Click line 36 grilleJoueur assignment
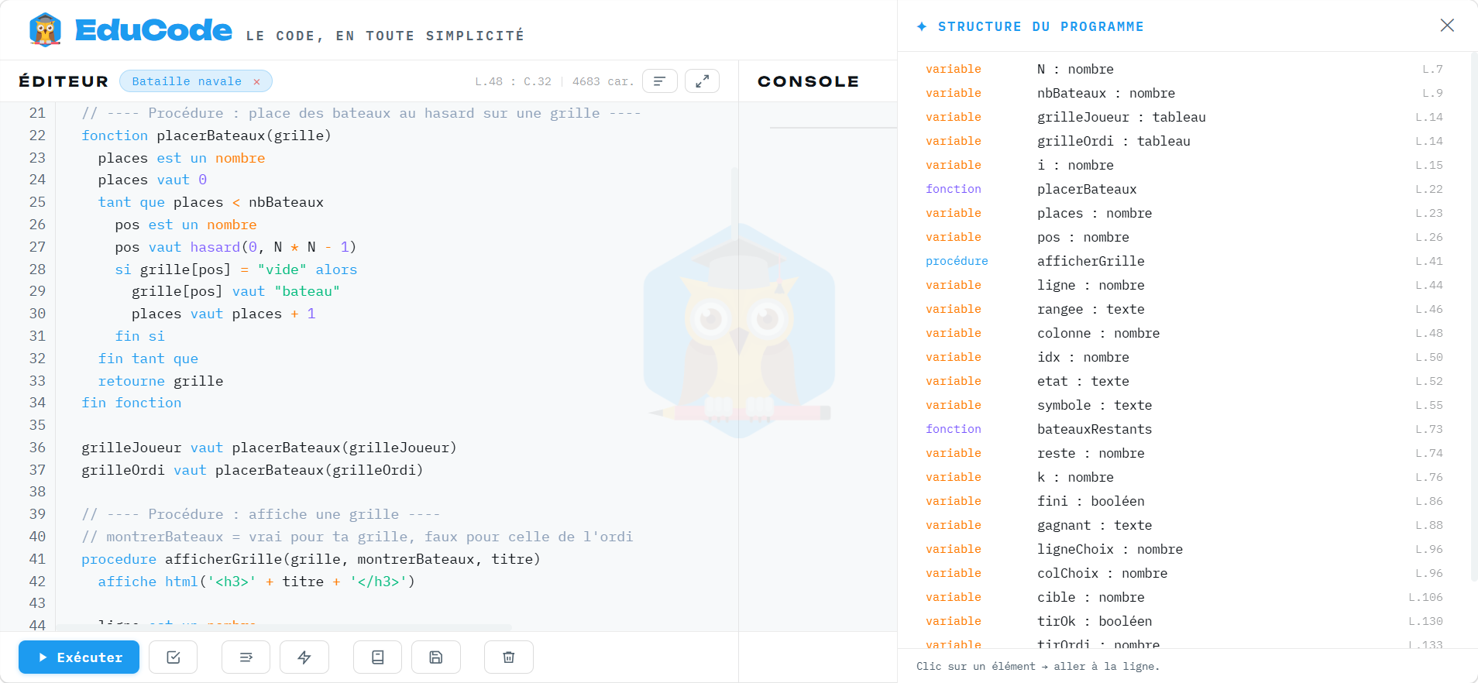Viewport: 1478px width, 683px height. [x=269, y=448]
